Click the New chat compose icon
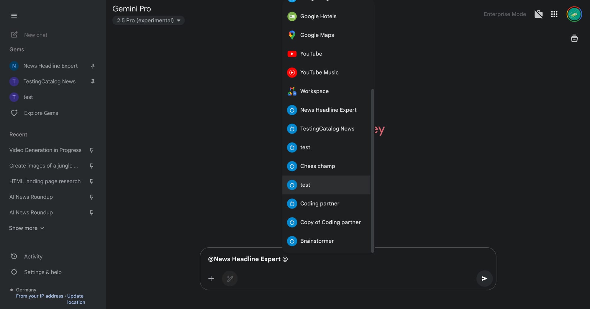Image resolution: width=590 pixels, height=309 pixels. point(14,35)
